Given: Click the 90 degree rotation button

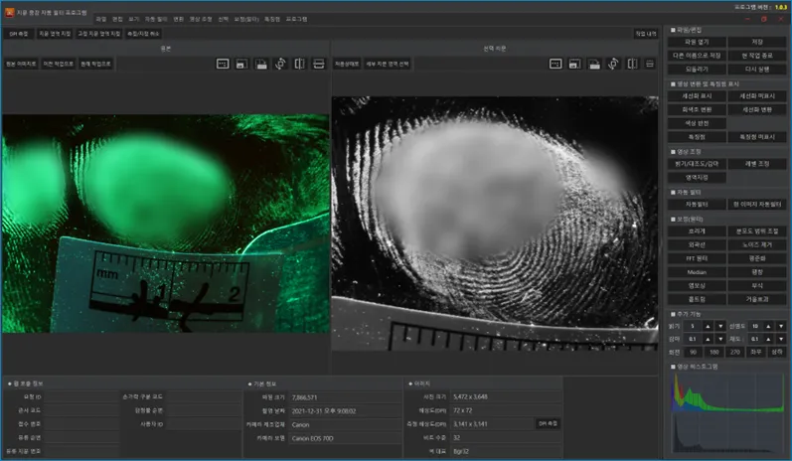Looking at the screenshot, I should pyautogui.click(x=693, y=352).
